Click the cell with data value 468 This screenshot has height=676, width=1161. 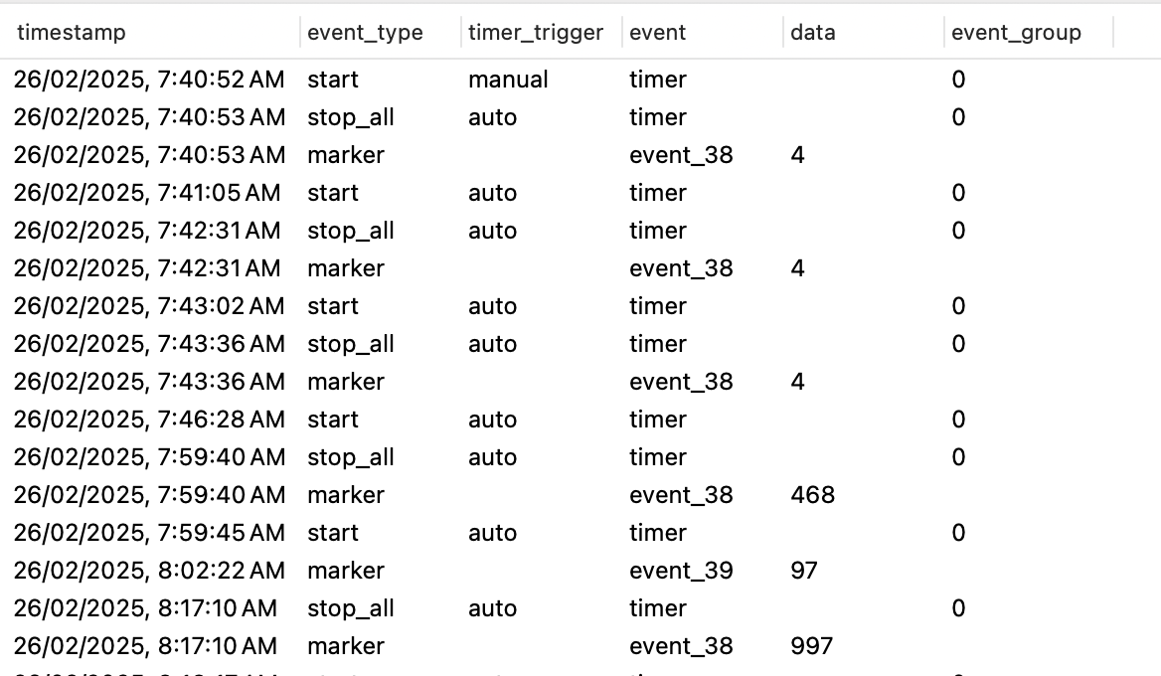pos(812,495)
